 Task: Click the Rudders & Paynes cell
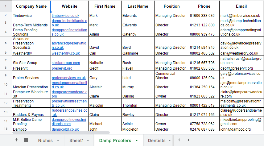click(x=31, y=112)
